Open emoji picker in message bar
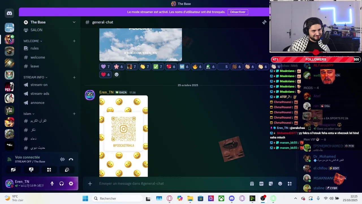Screen dimensions: 362x204 [280, 184]
